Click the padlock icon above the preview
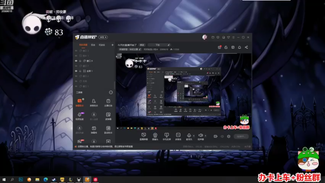The width and height of the screenshot is (325, 183). 226,47
